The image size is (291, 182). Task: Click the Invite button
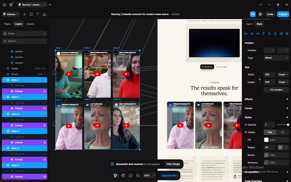[x=270, y=14]
